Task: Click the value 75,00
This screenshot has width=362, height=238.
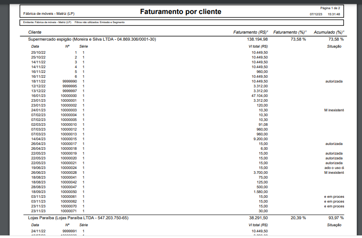Action: tap(263, 178)
